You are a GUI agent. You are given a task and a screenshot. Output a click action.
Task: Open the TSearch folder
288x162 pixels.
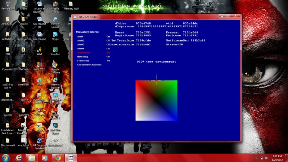(x=23, y=97)
